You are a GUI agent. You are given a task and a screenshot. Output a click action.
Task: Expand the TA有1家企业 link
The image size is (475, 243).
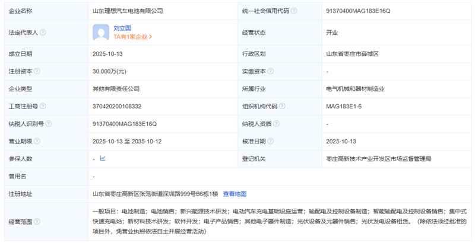[x=133, y=37]
